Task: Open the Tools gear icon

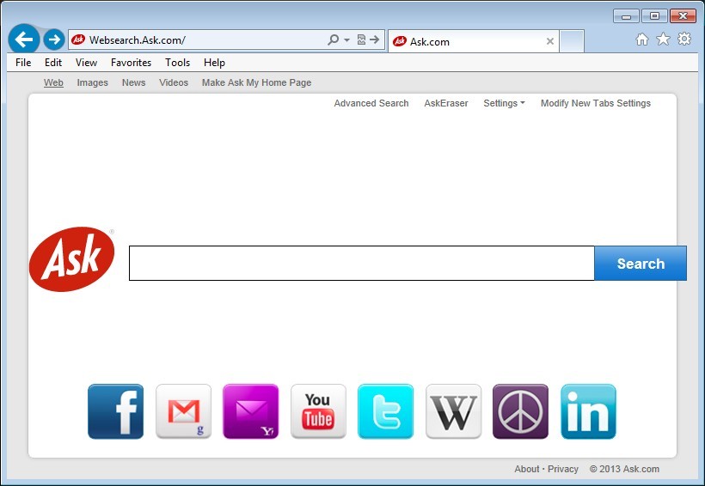Action: (x=684, y=39)
